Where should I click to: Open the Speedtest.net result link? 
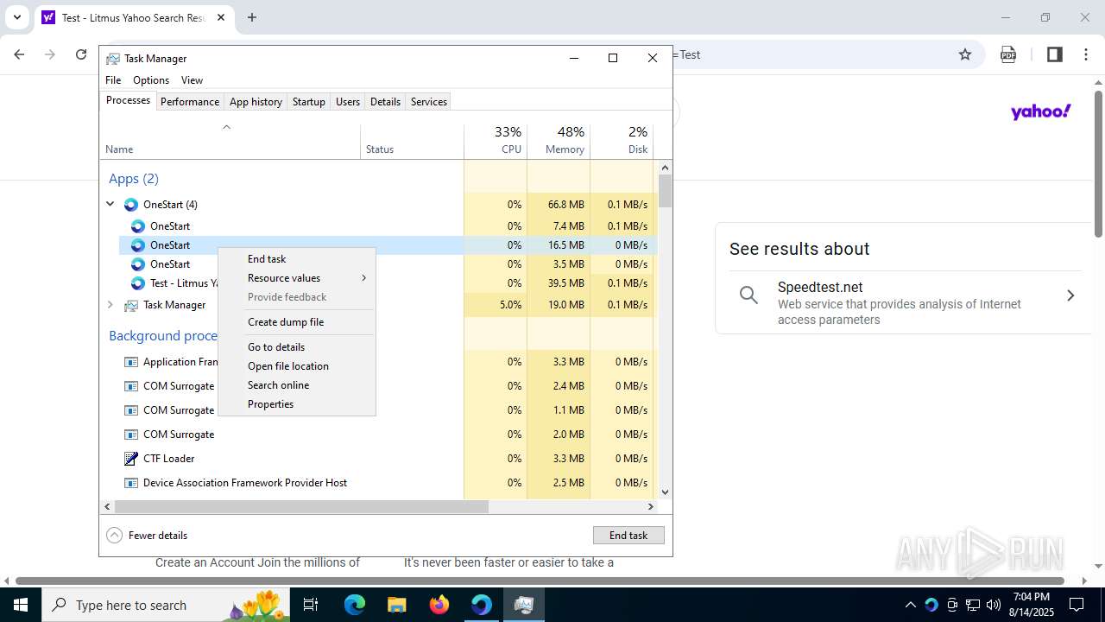(x=819, y=288)
